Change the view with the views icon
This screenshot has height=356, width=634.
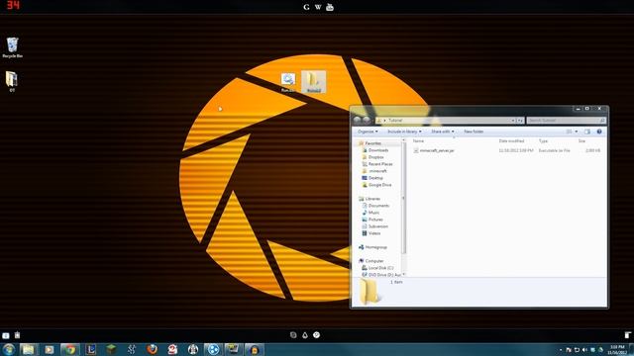coord(569,132)
